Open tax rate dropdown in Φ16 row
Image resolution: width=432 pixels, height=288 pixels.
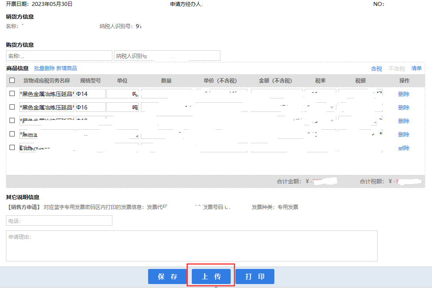tap(332, 108)
